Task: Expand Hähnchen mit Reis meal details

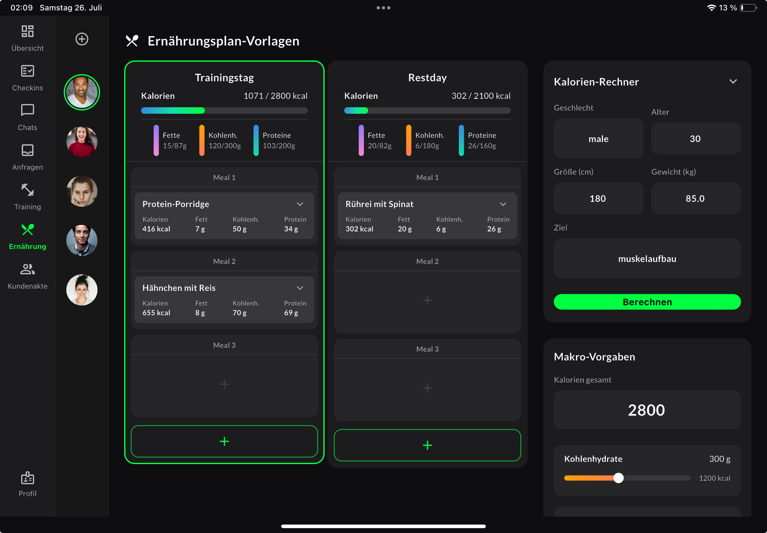Action: (x=300, y=288)
